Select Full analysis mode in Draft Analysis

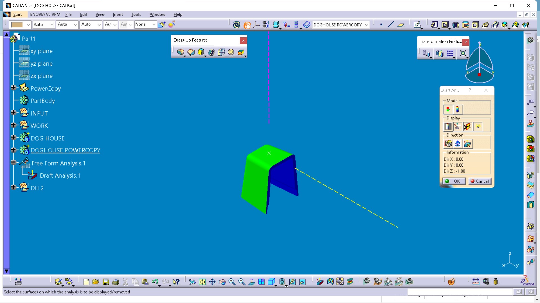pos(458,109)
